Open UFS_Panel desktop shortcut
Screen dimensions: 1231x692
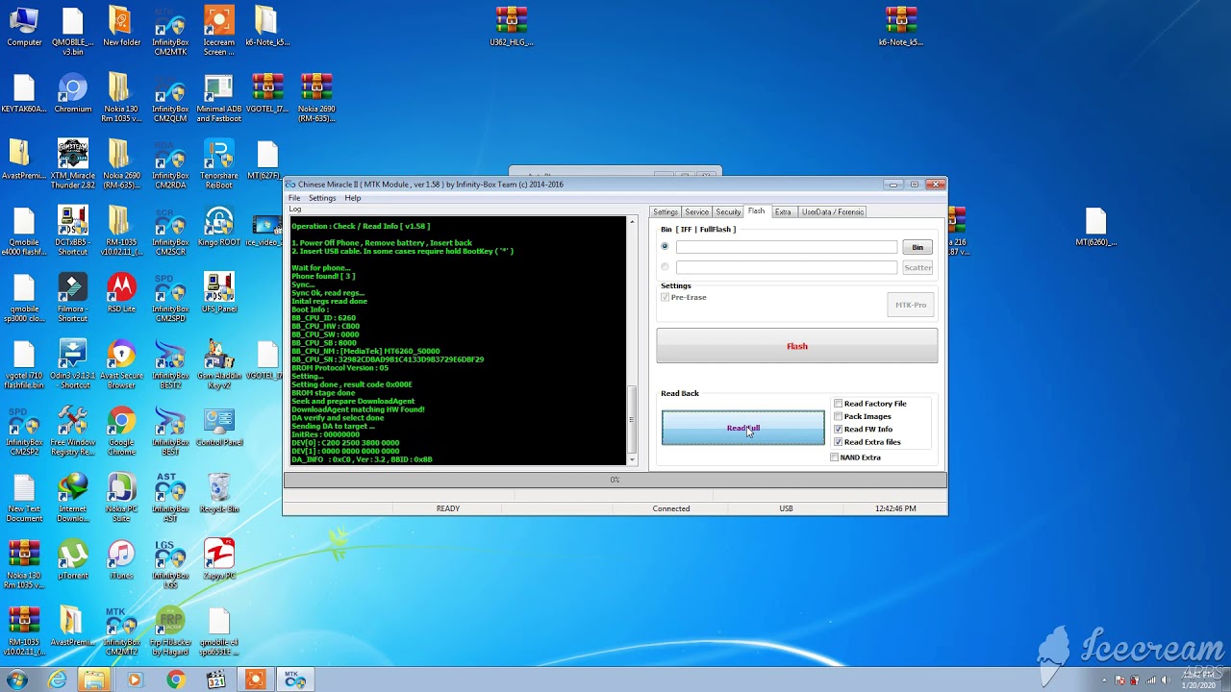[218, 293]
